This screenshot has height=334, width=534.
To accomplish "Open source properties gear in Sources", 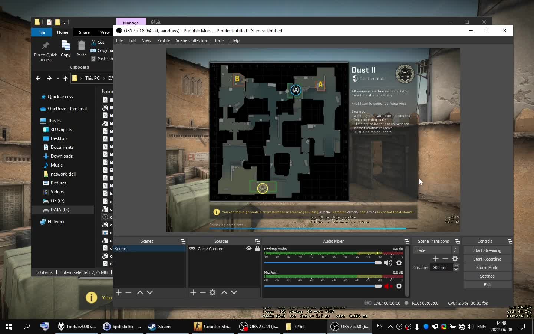I will point(212,292).
